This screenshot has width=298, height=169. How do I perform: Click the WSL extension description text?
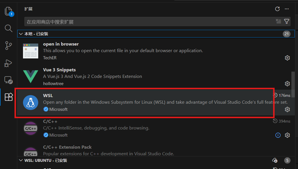pyautogui.click(x=165, y=102)
